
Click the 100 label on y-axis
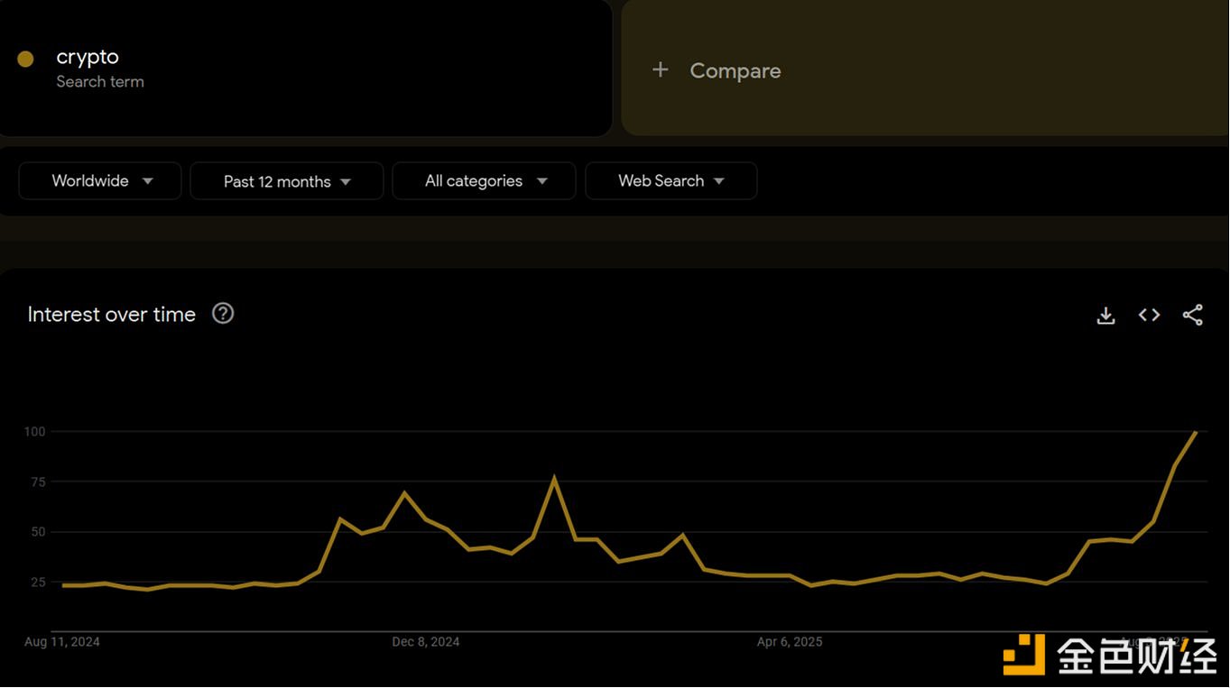click(x=34, y=432)
